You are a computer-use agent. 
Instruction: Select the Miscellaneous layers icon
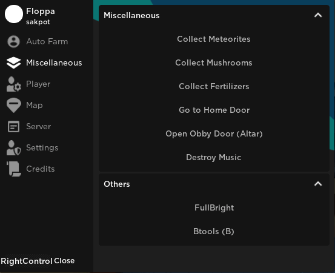click(x=14, y=62)
